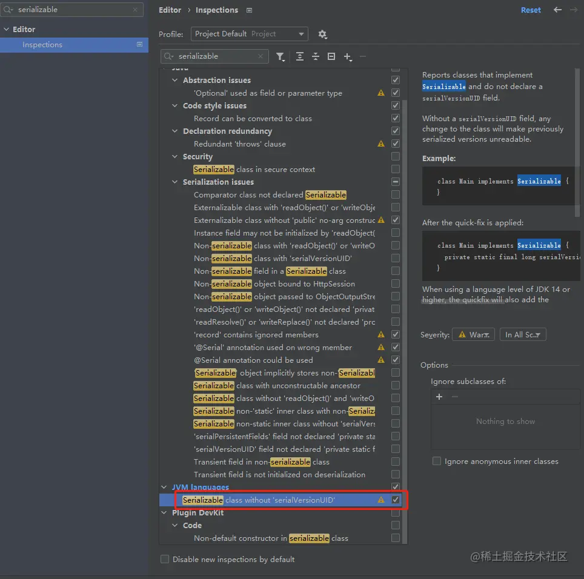Image resolution: width=584 pixels, height=579 pixels.
Task: Click warning icon on Redundant 'throws' clause row
Action: [380, 144]
